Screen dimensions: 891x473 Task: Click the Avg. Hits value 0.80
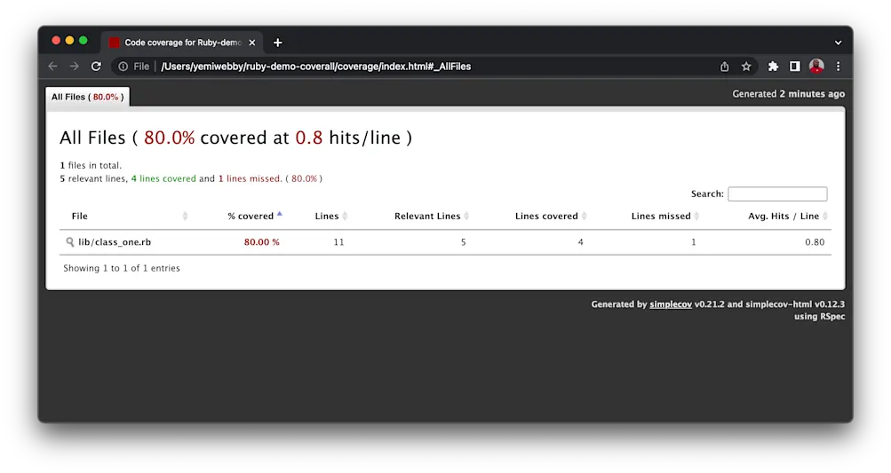(x=815, y=242)
